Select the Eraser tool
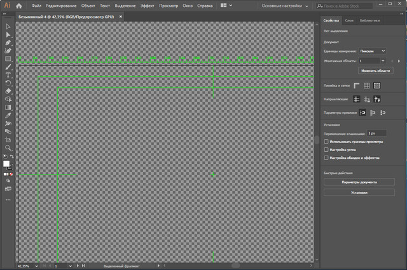The width and height of the screenshot is (407, 270). 8,91
